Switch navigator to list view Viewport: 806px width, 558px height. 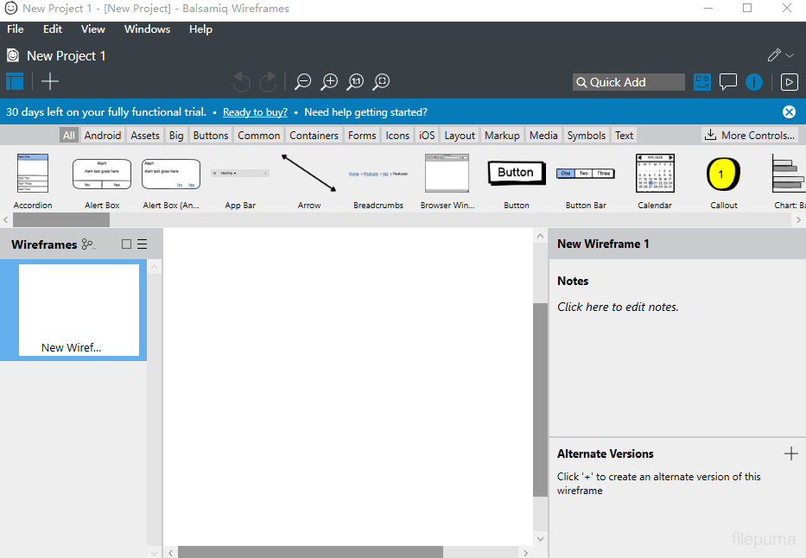tap(143, 244)
